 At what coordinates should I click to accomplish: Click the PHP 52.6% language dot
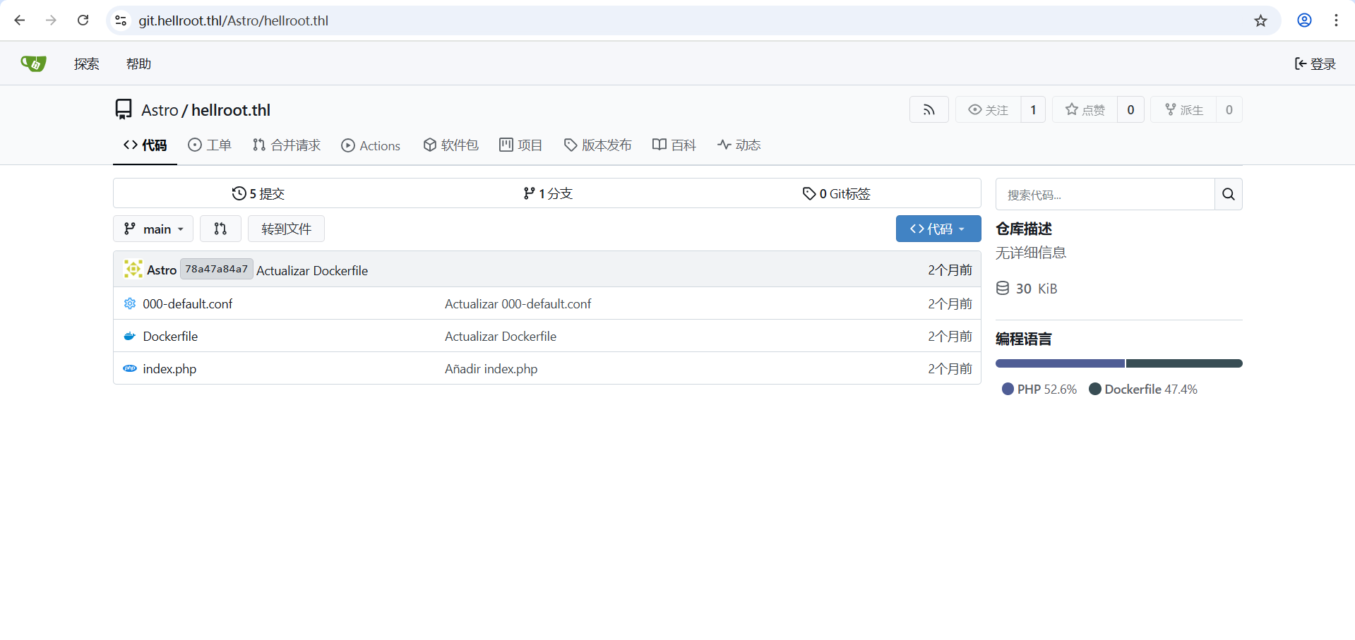click(1008, 389)
